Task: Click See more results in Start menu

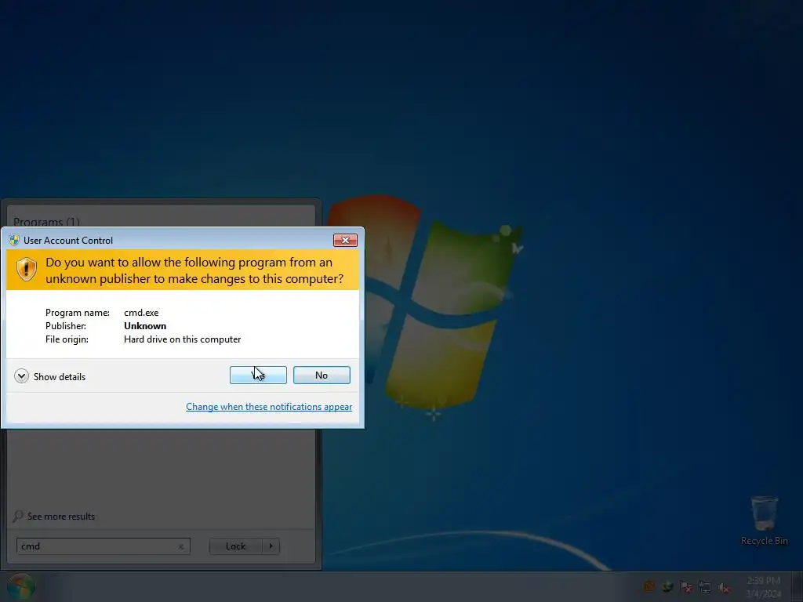Action: (x=61, y=517)
